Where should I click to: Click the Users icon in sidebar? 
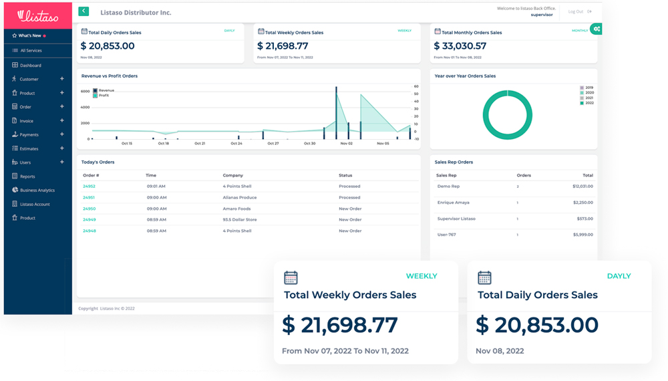point(15,162)
